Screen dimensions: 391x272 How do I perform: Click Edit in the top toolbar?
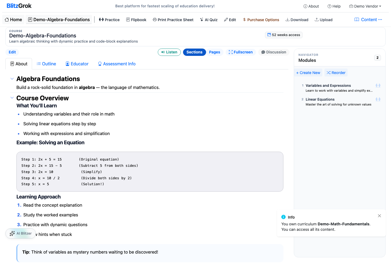click(230, 20)
